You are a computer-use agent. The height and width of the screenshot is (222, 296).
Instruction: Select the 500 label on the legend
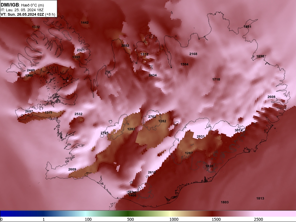pyautogui.click(x=131, y=219)
